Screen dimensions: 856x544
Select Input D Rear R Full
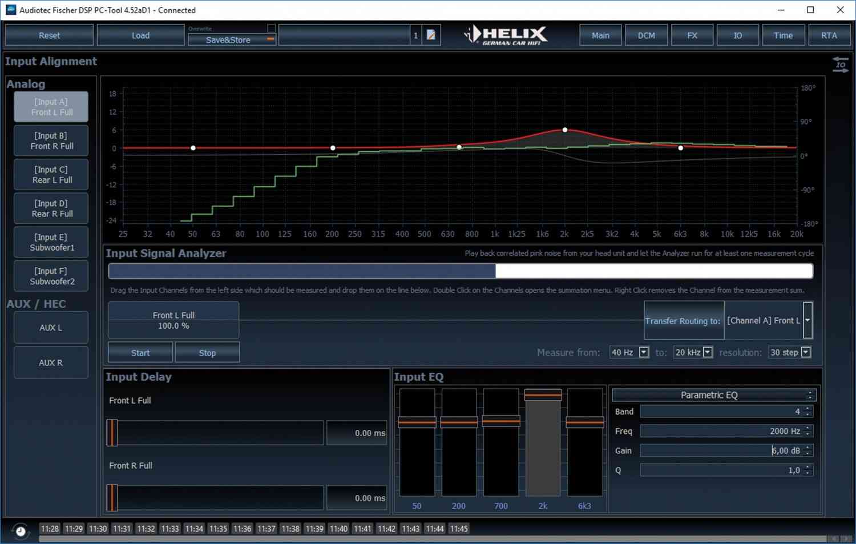point(51,208)
